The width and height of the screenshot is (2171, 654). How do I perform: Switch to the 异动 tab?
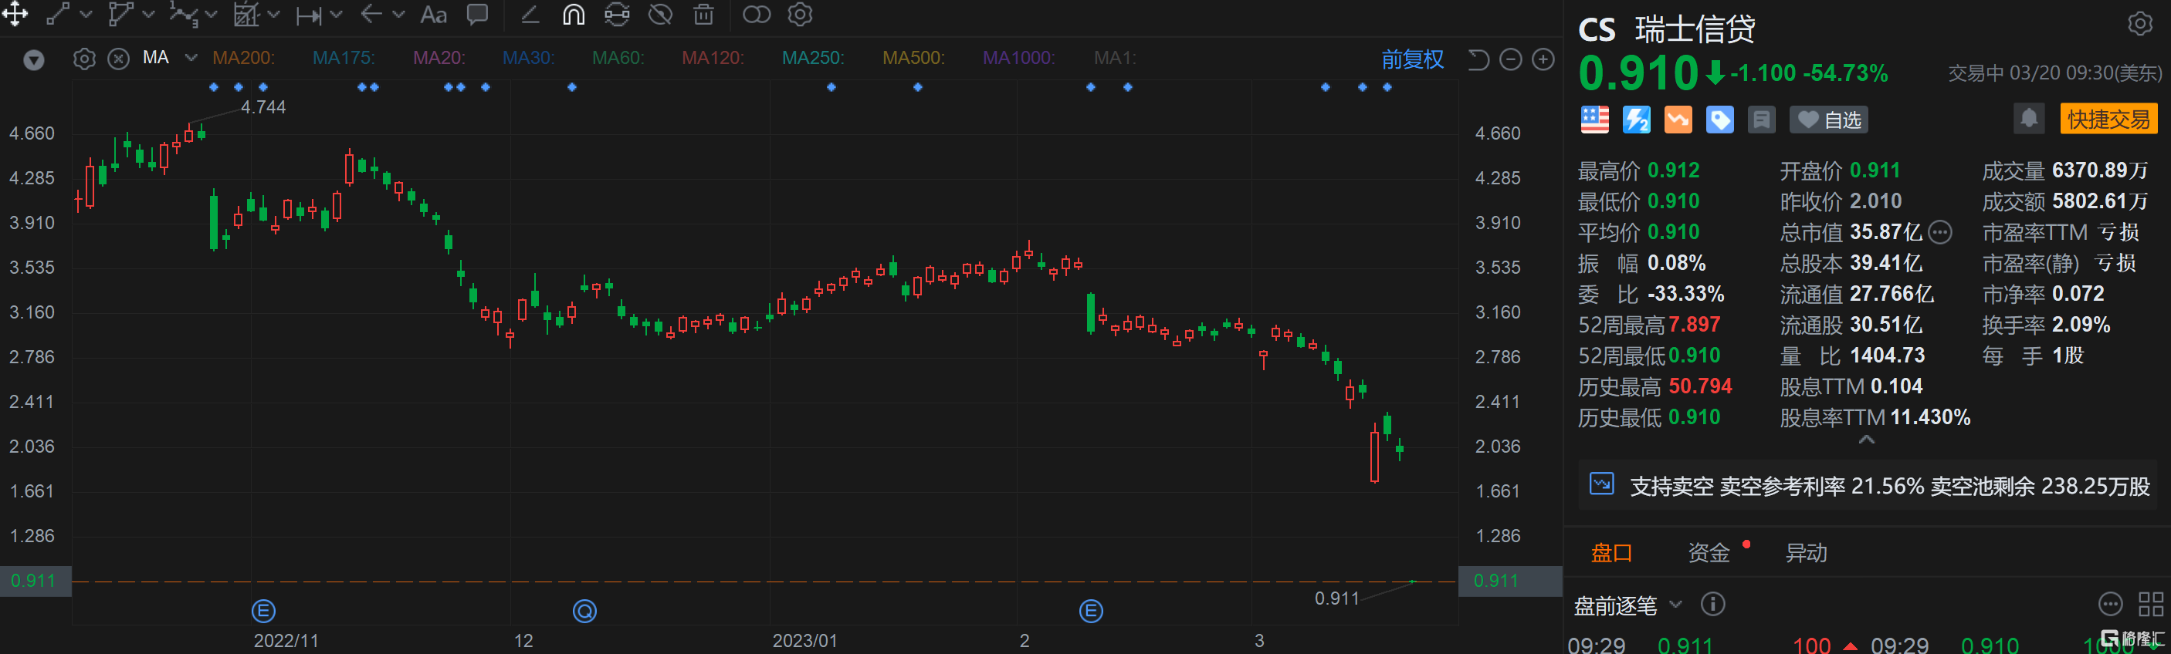(x=1806, y=553)
